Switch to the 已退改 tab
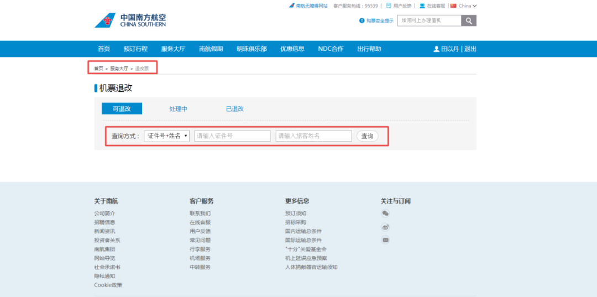 pyautogui.click(x=235, y=109)
